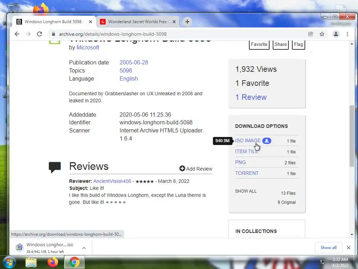Open reviewer AncientVision408 profile
358x269 pixels.
[112, 181]
